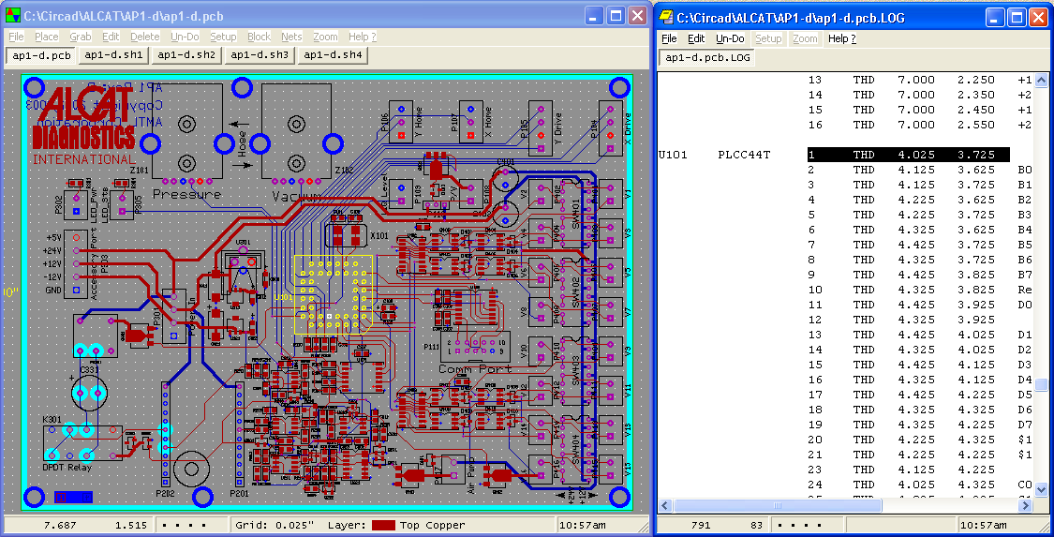The height and width of the screenshot is (537, 1054).
Task: Open the Nets menu
Action: coord(291,37)
